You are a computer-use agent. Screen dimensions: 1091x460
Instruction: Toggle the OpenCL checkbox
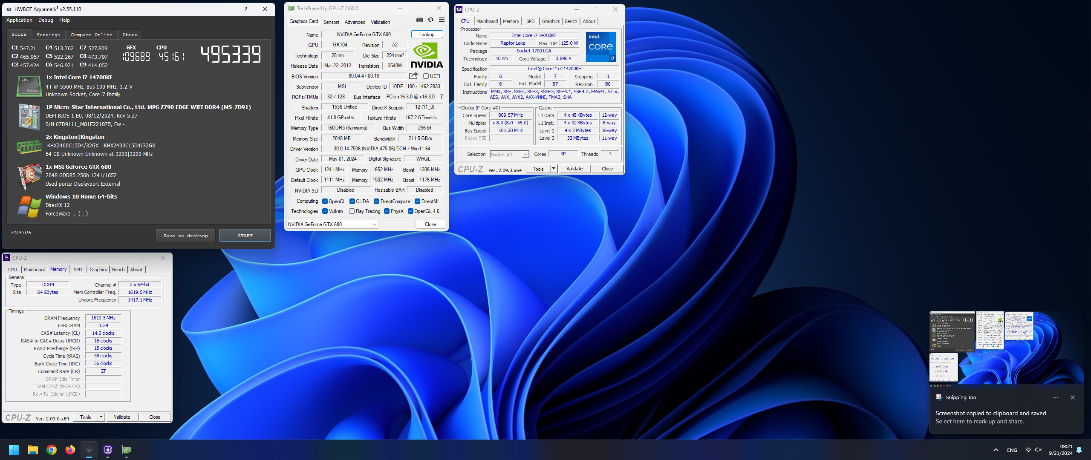pos(325,201)
